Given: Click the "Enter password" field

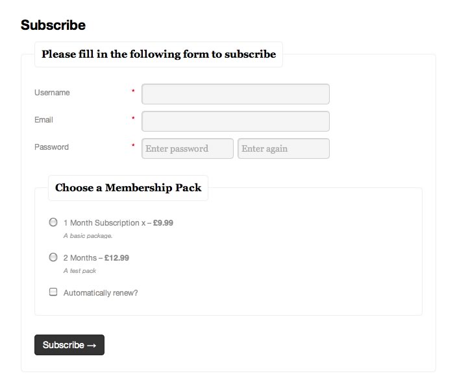Looking at the screenshot, I should (x=187, y=148).
